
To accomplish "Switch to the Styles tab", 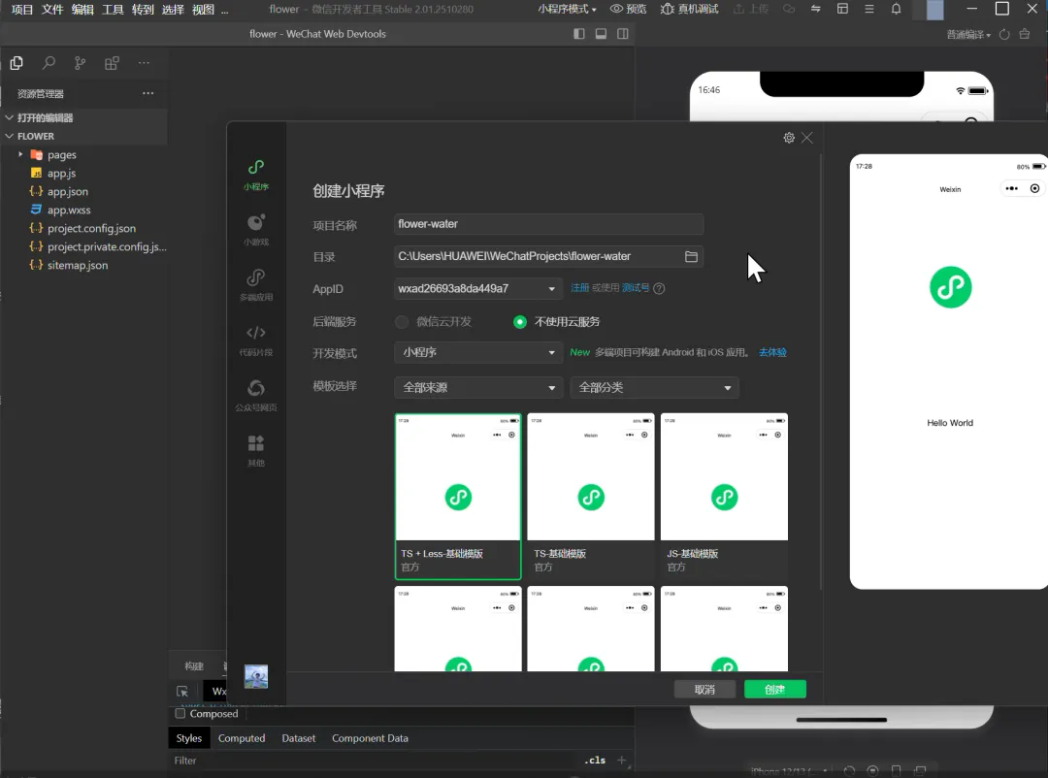I will [x=188, y=738].
